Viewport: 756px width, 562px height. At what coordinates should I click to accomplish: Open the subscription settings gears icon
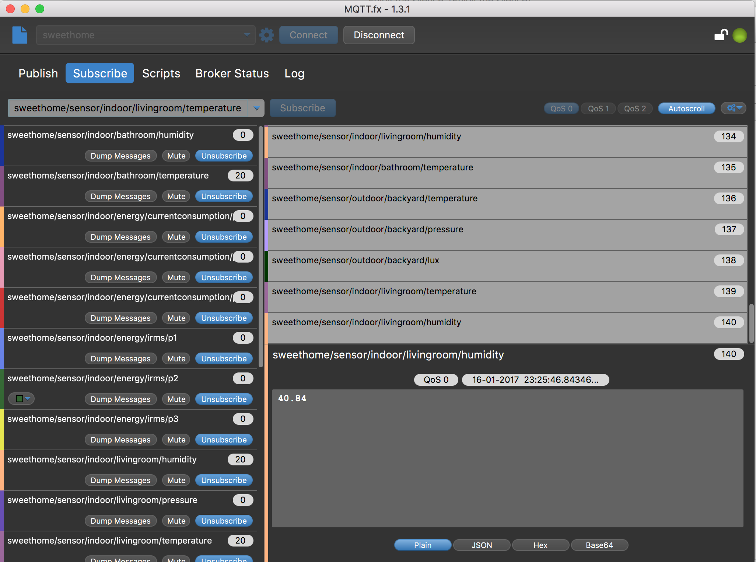(x=733, y=108)
